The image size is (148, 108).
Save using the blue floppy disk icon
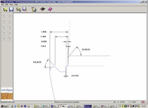point(11,9)
